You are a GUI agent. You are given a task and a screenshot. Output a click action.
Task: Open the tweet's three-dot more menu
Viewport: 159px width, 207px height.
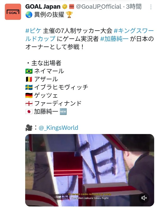point(151,7)
